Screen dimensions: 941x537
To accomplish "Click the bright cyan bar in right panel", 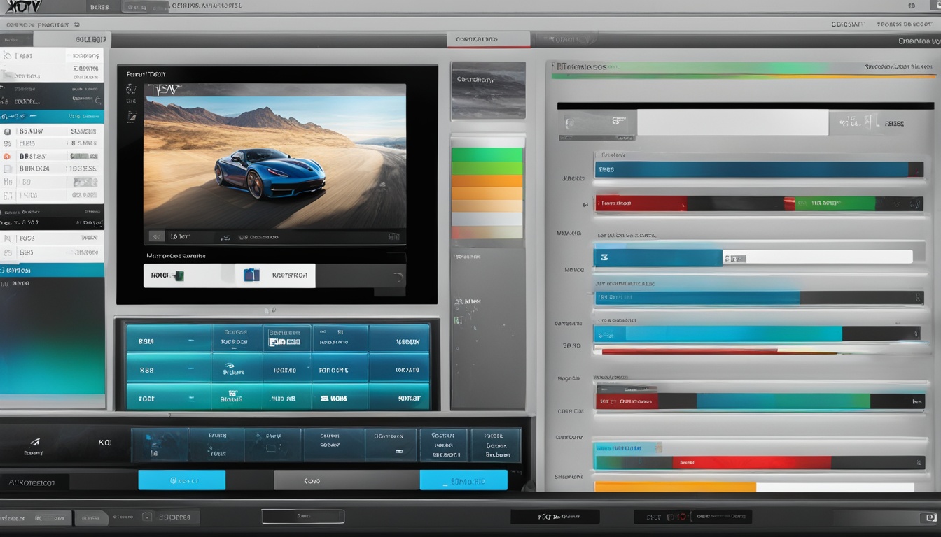I will [x=718, y=334].
